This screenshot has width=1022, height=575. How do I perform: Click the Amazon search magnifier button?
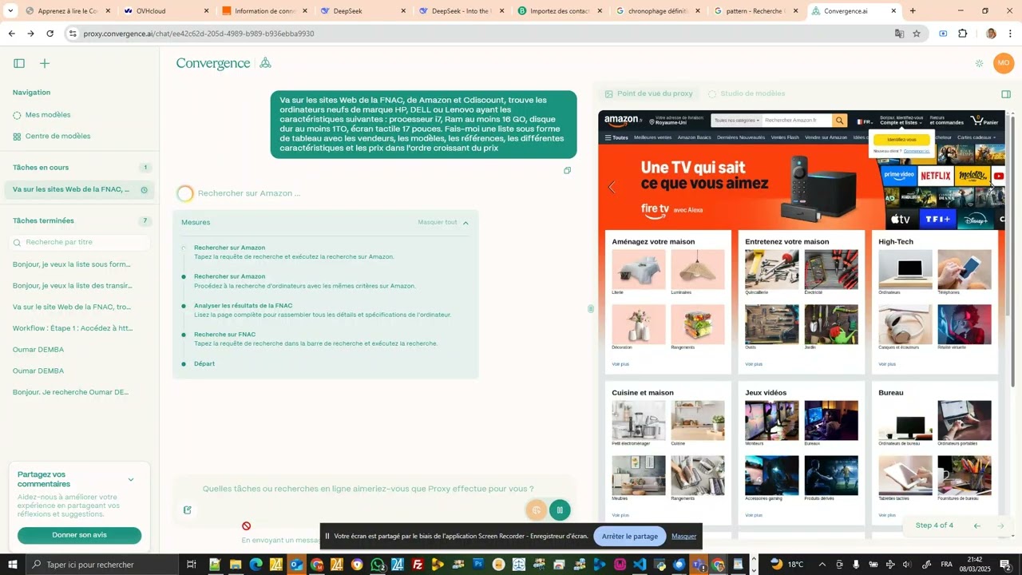839,121
